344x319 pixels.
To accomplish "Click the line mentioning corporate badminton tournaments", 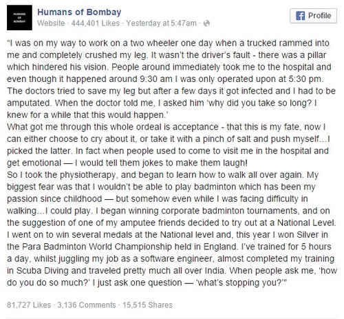I will coord(169,211).
